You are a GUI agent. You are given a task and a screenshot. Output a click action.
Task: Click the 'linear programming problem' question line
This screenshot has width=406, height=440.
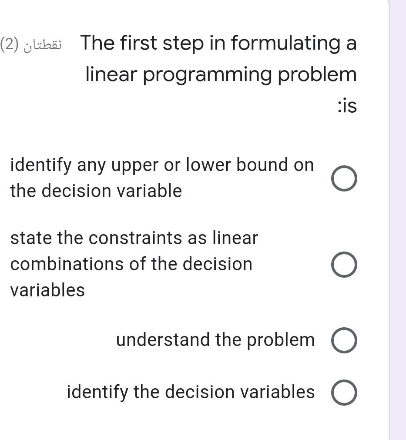coord(221,75)
